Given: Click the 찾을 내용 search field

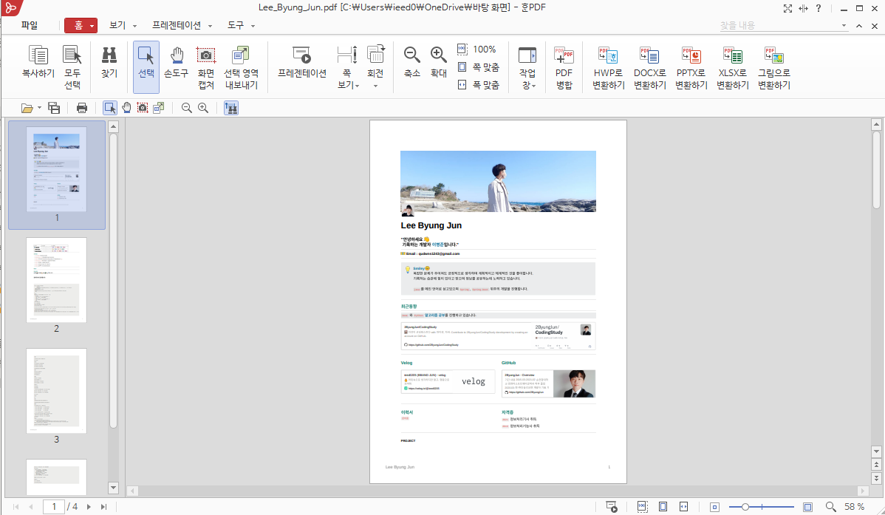Looking at the screenshot, I should coord(779,25).
